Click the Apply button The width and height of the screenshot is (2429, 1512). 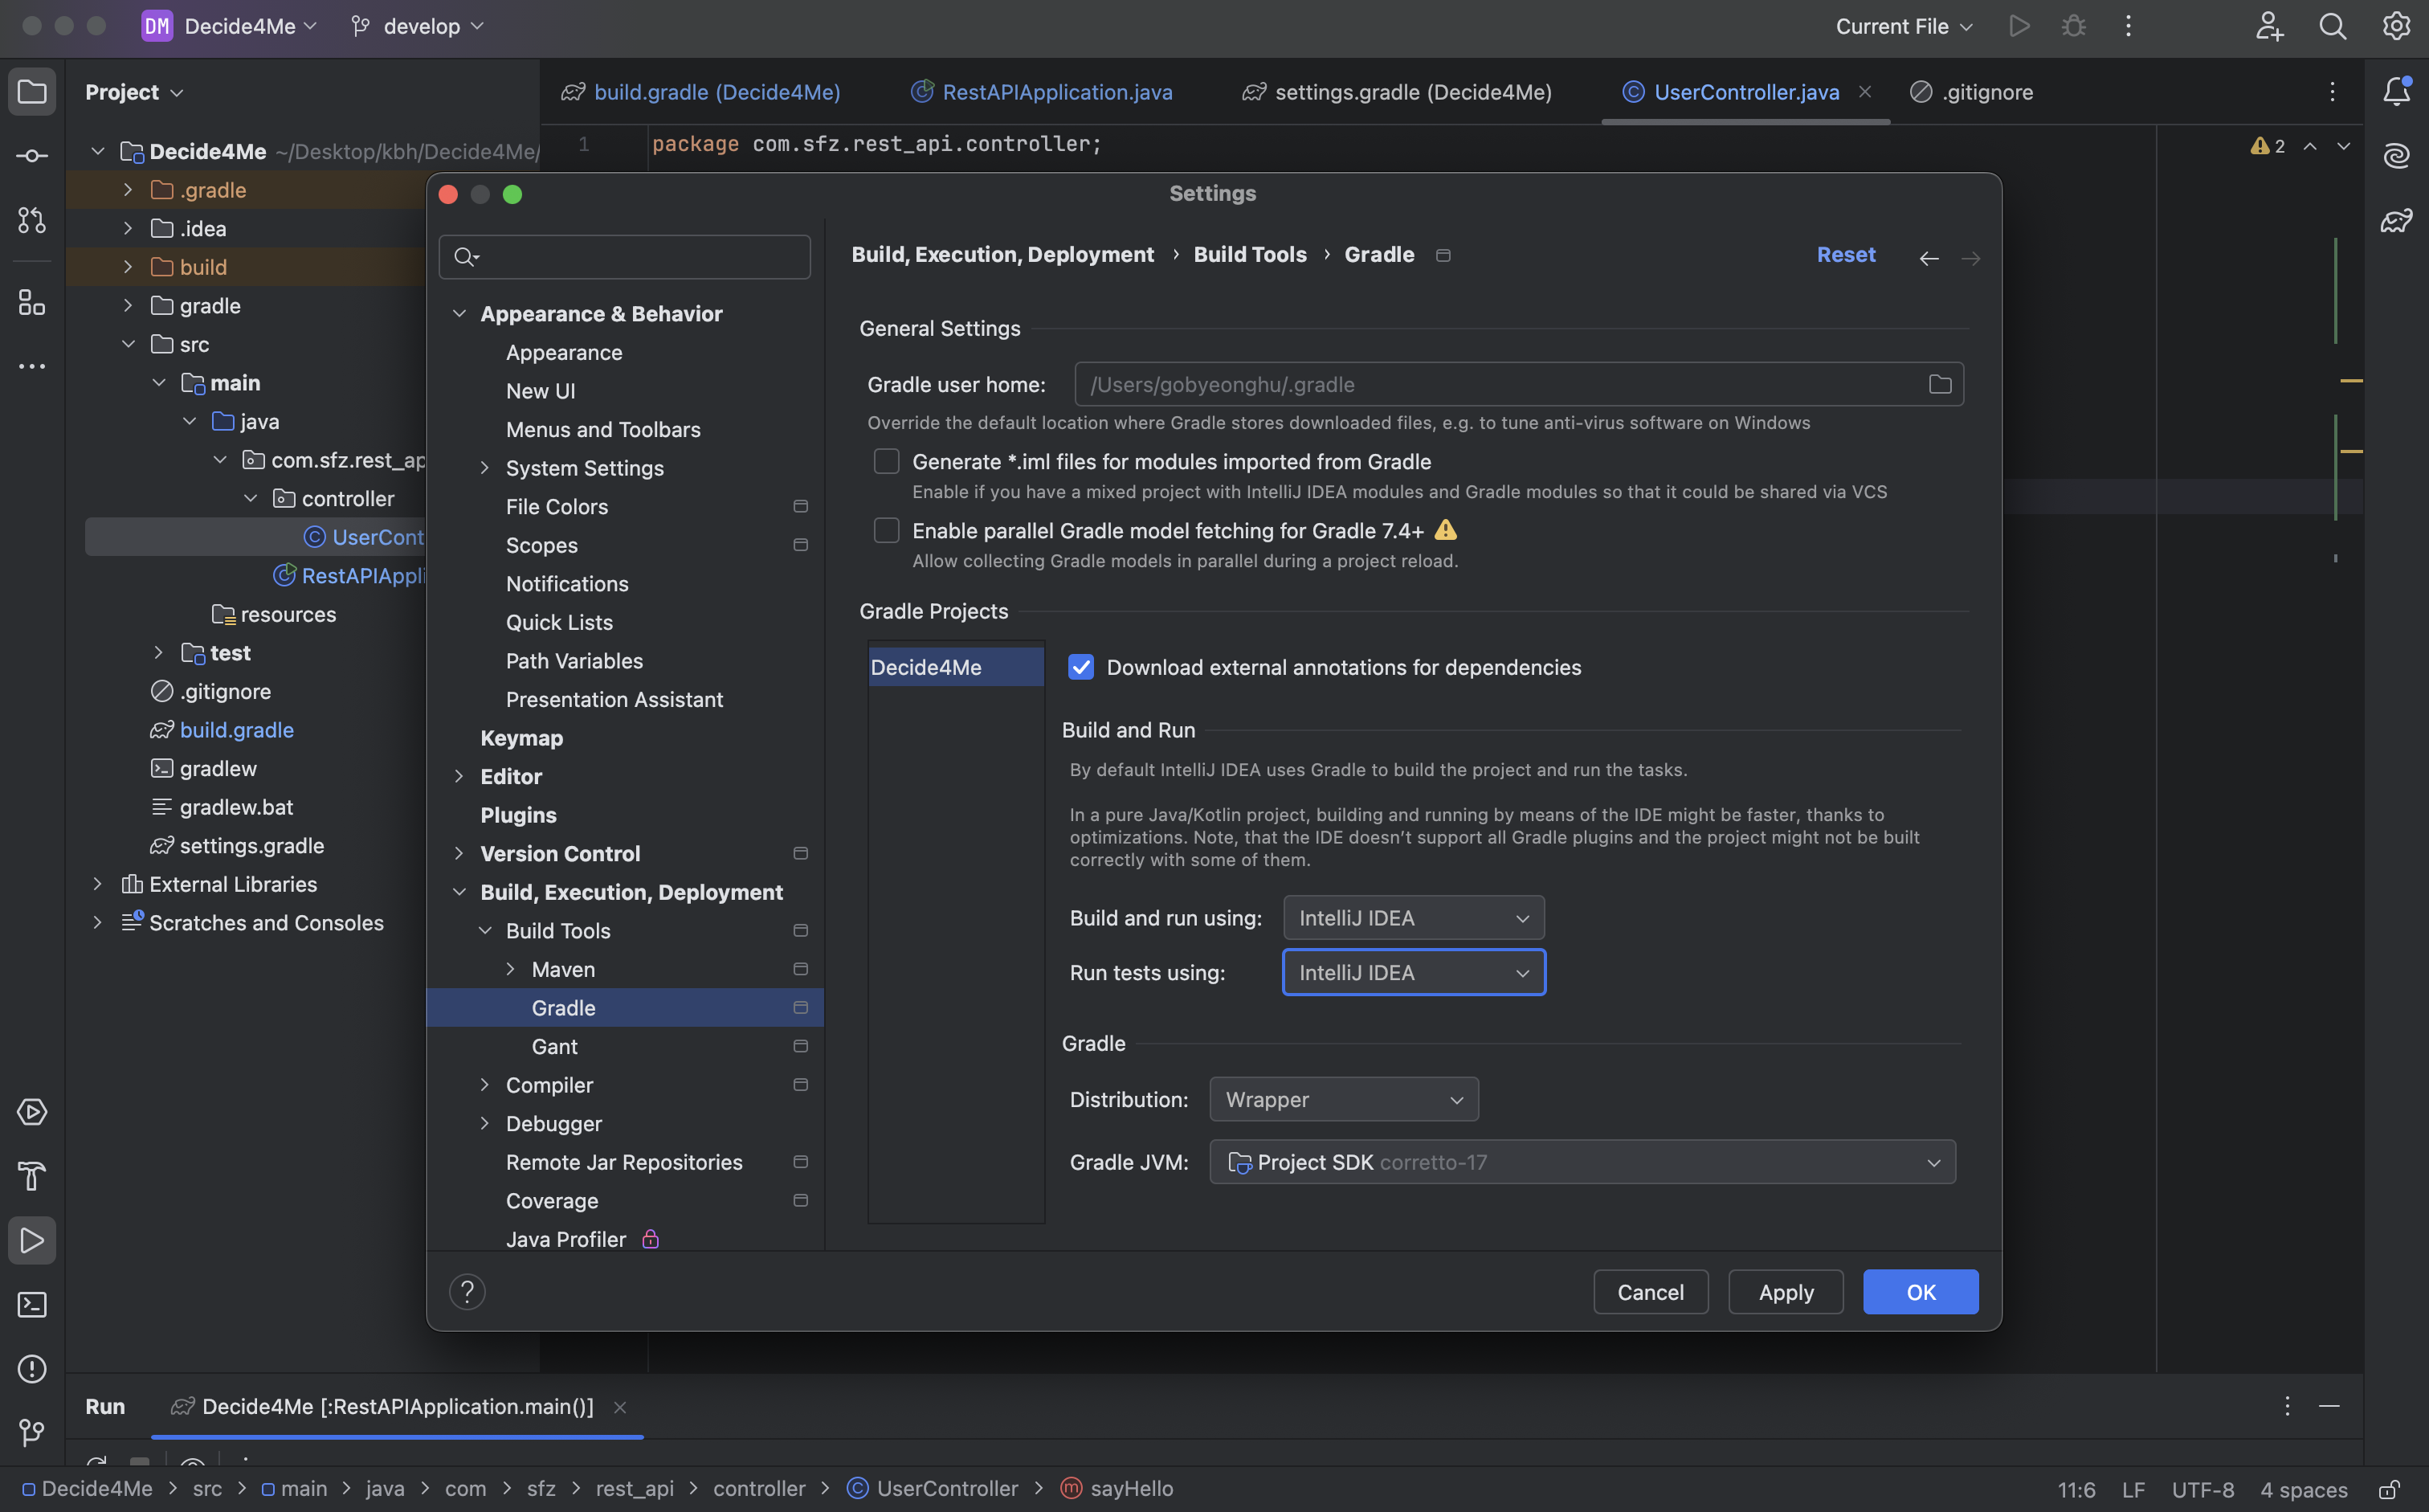pyautogui.click(x=1786, y=1292)
